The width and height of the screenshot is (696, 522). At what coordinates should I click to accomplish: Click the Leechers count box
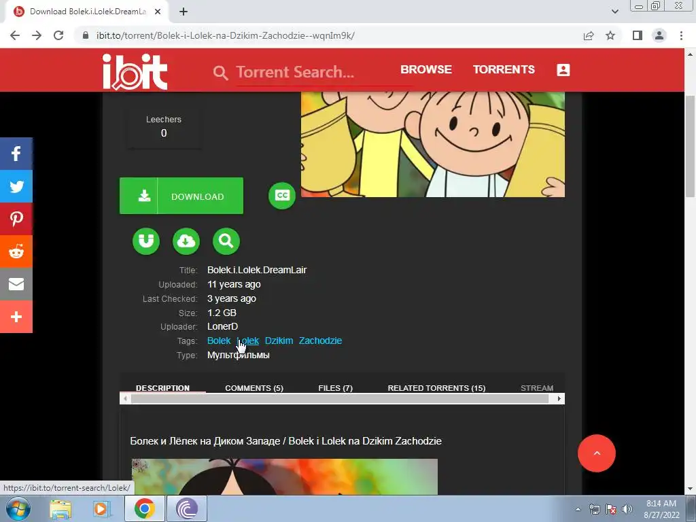click(164, 126)
